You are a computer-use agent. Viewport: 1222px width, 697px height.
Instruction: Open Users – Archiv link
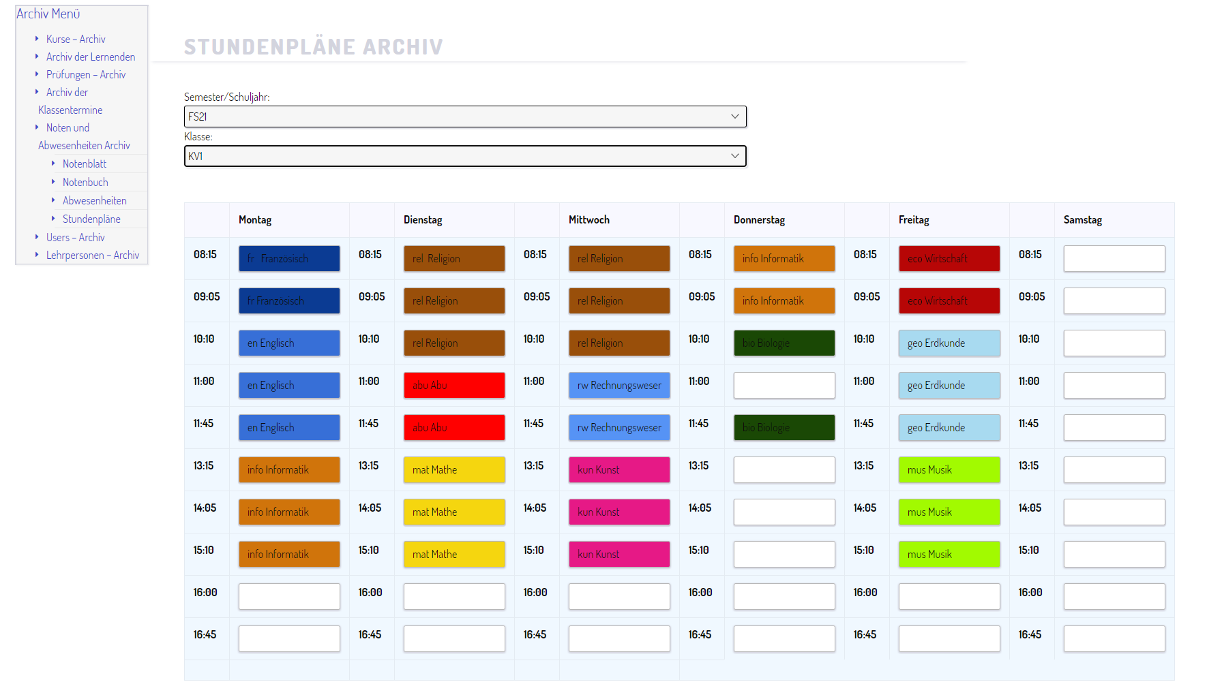click(x=75, y=237)
